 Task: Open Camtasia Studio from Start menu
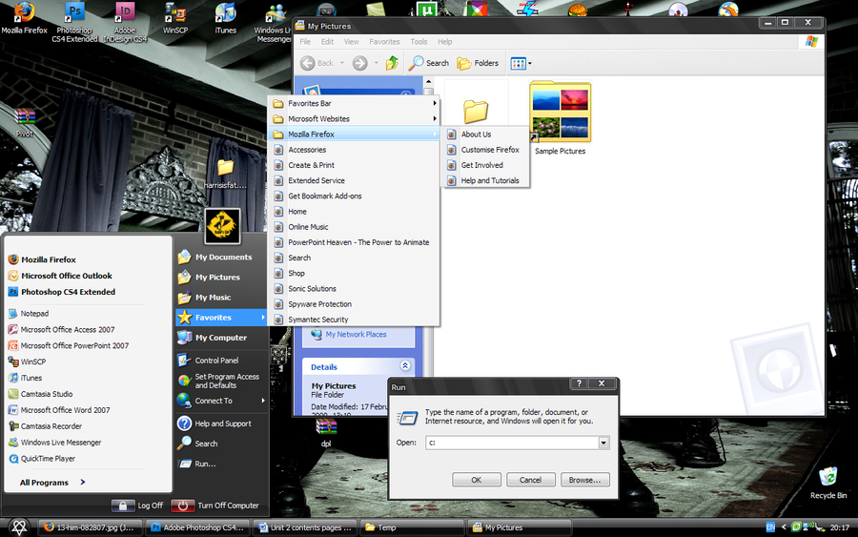pos(40,394)
